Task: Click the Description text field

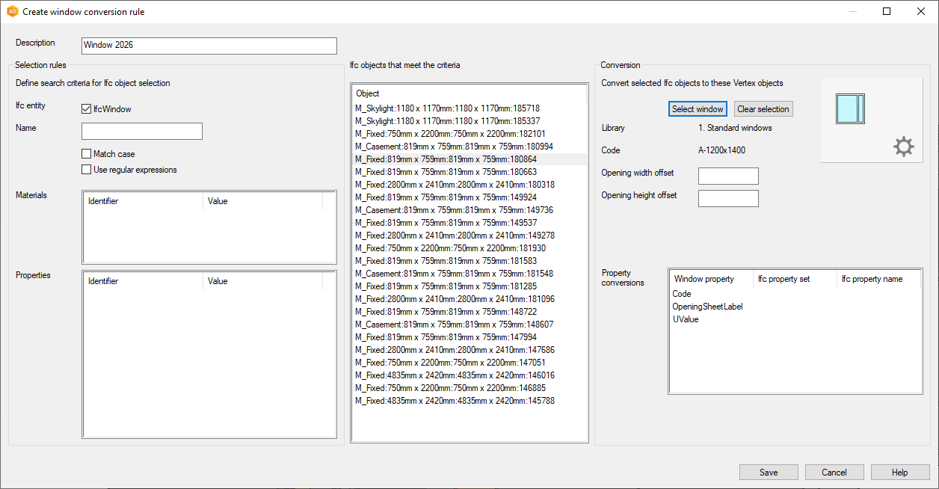Action: click(x=209, y=46)
